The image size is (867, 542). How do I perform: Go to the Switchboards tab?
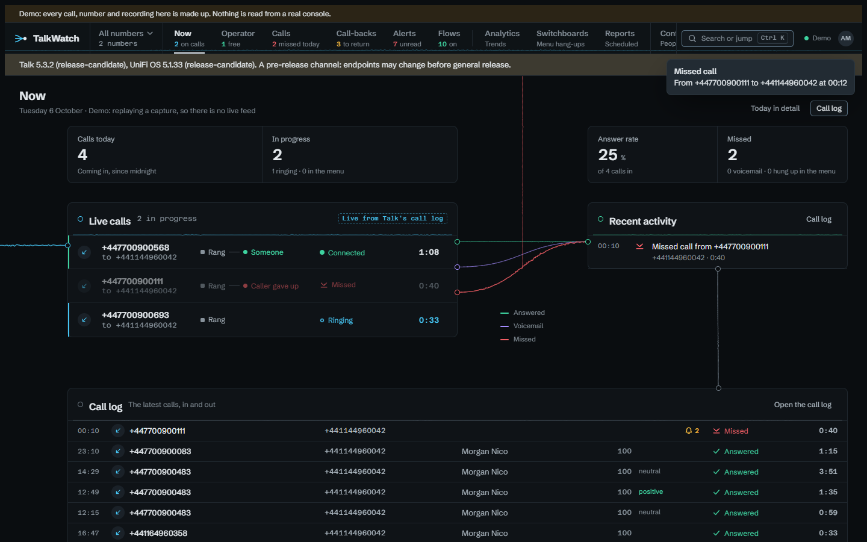(562, 38)
